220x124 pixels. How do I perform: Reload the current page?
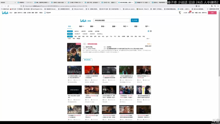(8, 6)
